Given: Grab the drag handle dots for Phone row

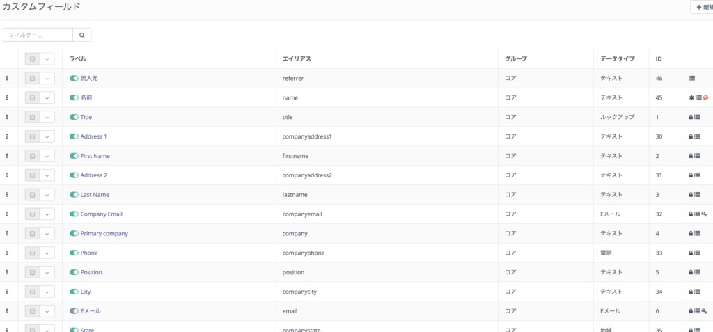Looking at the screenshot, I should [6, 253].
